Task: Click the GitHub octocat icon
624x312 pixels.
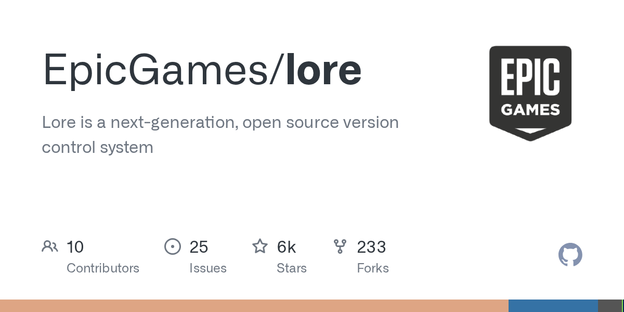Action: pos(570,255)
